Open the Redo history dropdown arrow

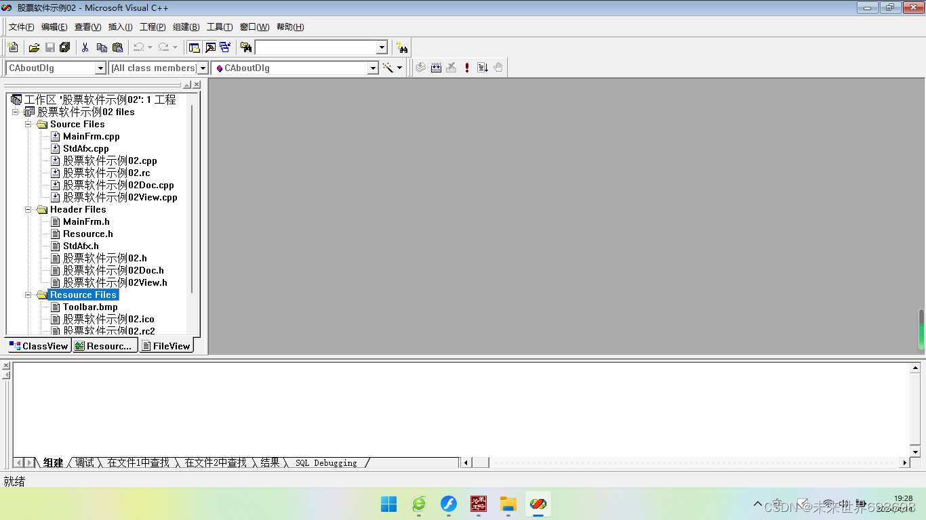[x=175, y=47]
